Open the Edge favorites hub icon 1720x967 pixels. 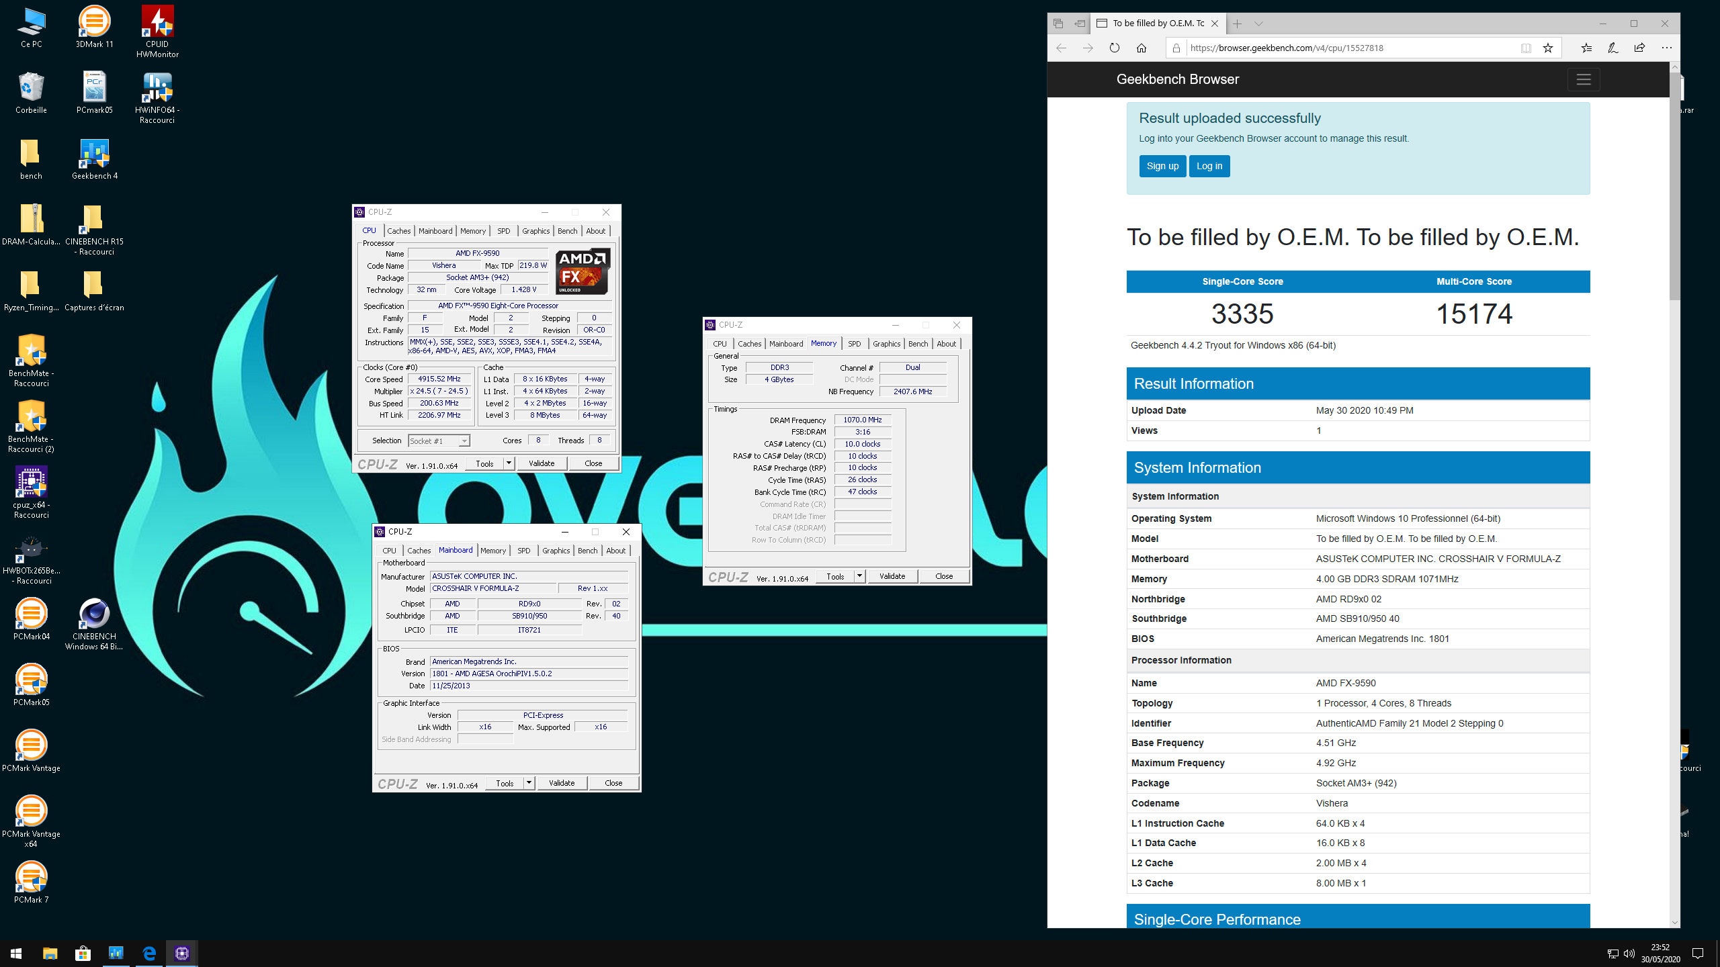click(x=1586, y=48)
